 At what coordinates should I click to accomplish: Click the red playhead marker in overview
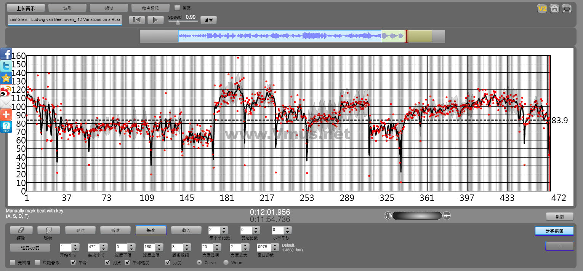tap(406, 36)
